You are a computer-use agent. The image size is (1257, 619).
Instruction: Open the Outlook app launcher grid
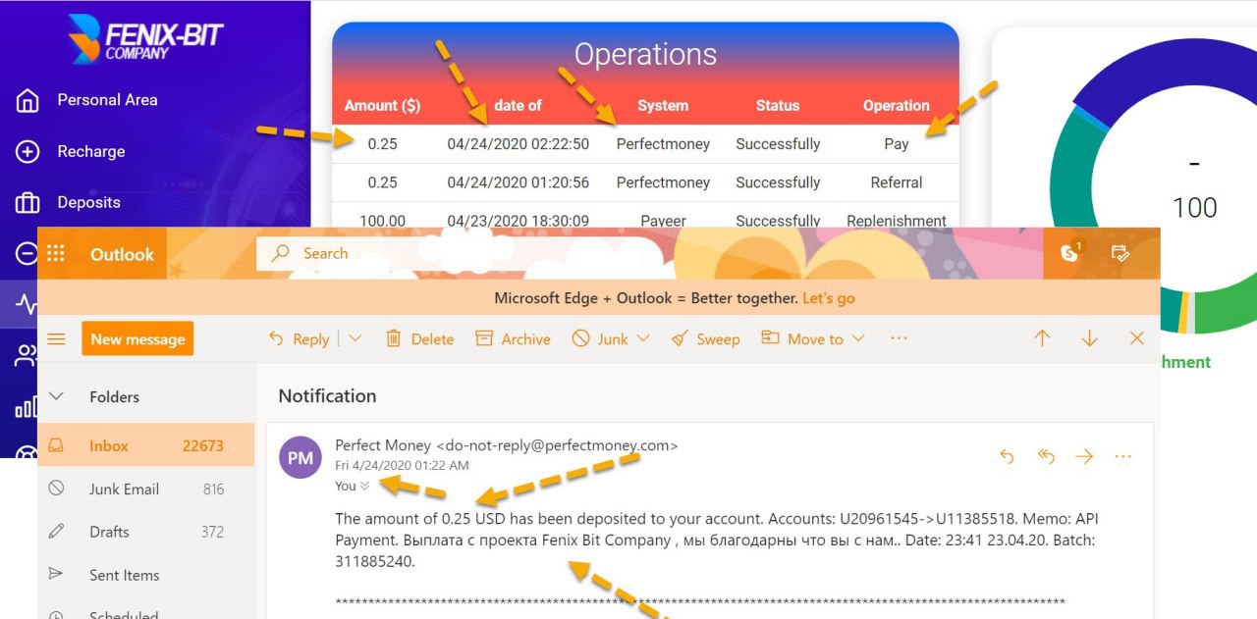point(56,254)
